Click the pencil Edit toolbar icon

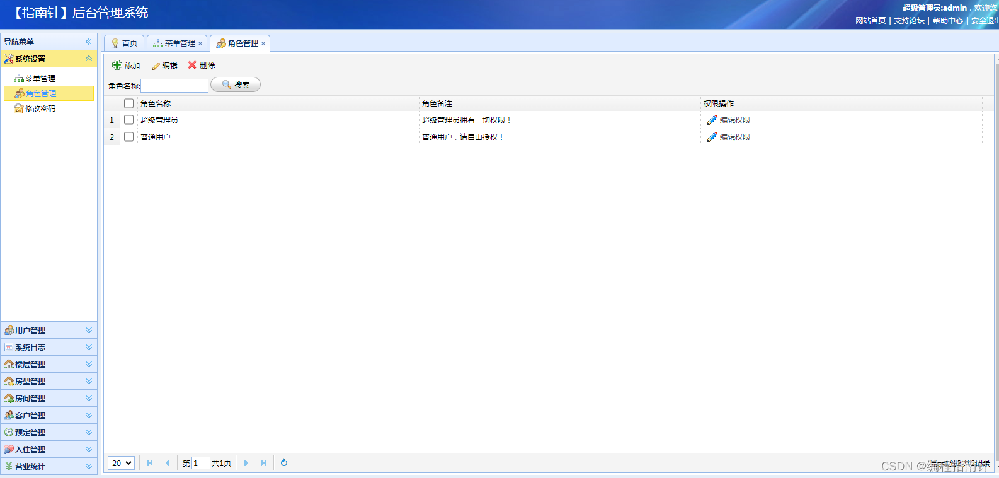tap(156, 65)
